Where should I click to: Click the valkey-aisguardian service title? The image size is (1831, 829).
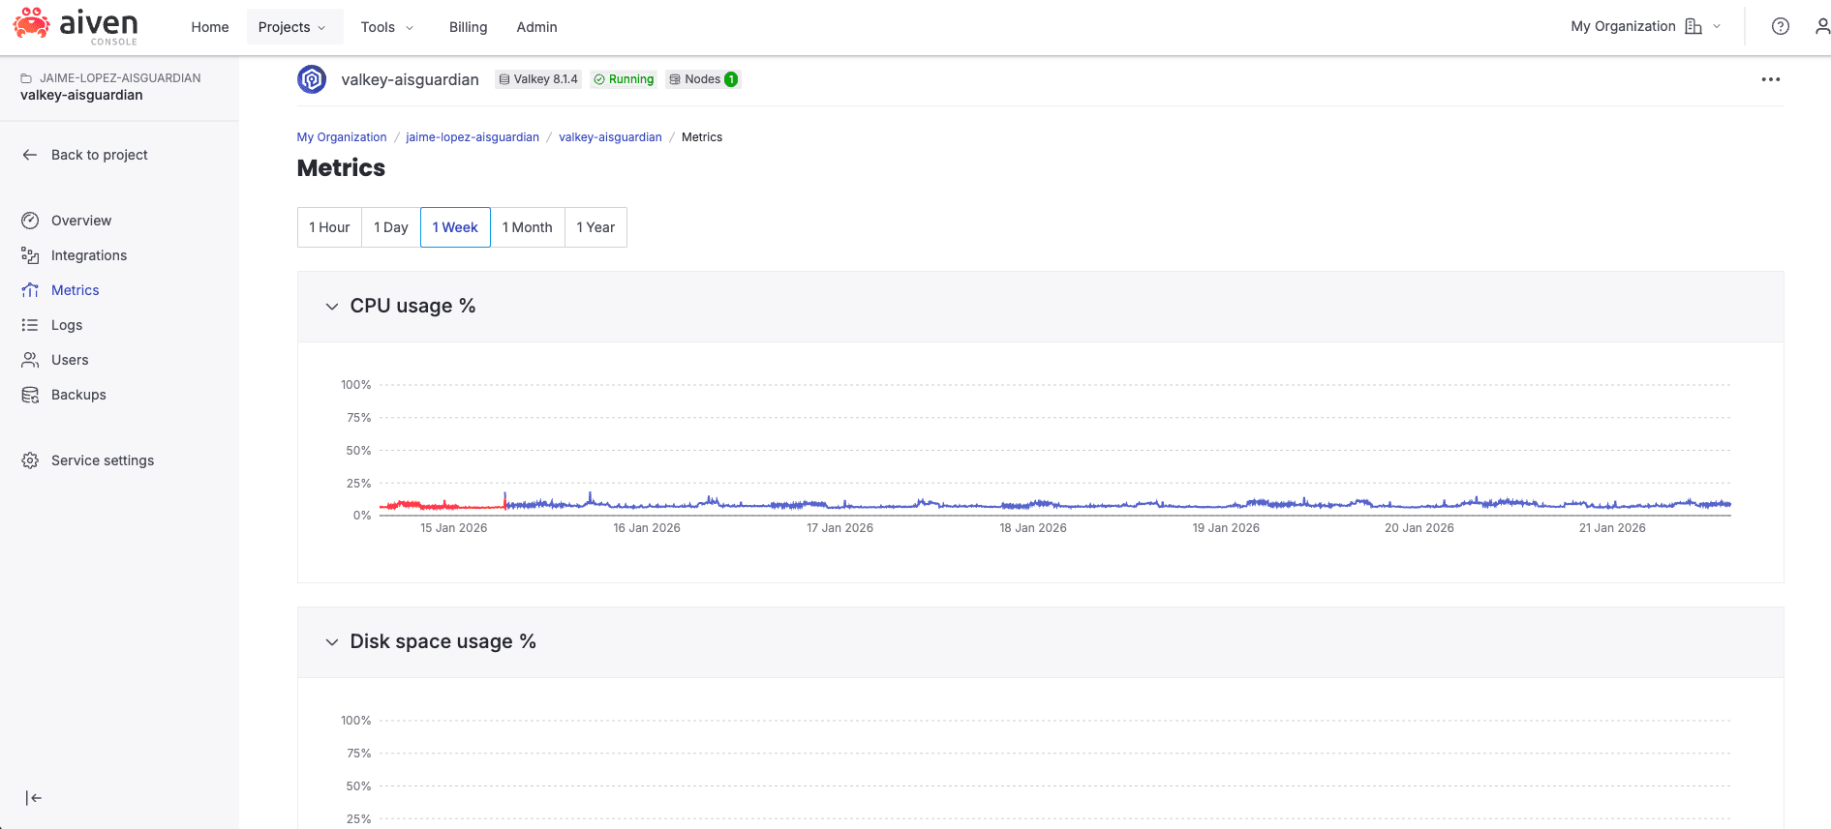(x=410, y=79)
